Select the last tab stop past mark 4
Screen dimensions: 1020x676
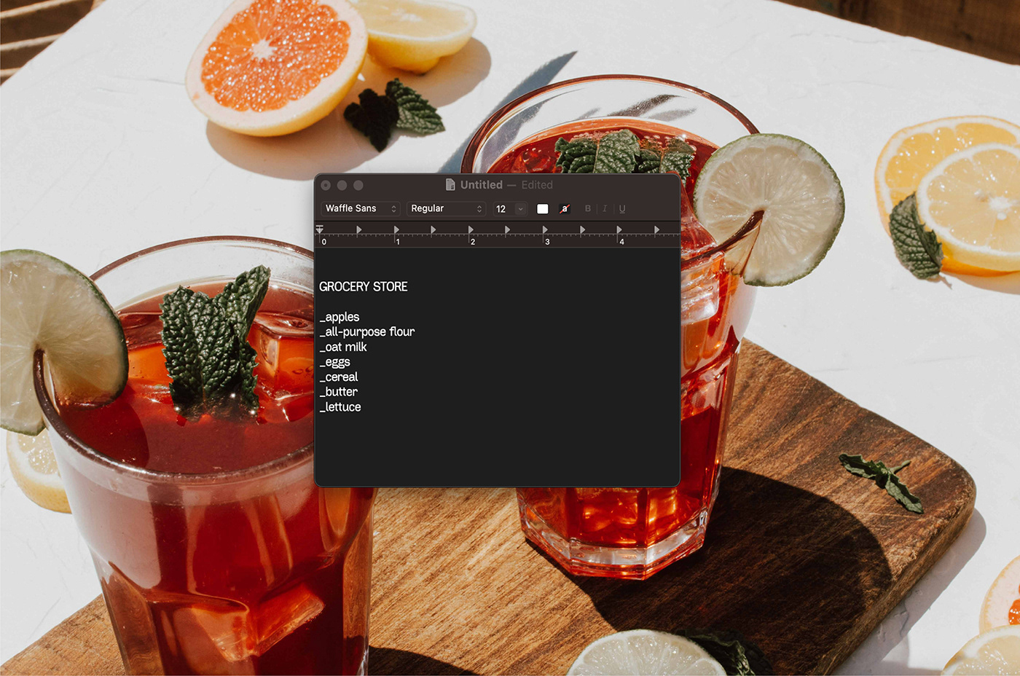[x=656, y=229]
